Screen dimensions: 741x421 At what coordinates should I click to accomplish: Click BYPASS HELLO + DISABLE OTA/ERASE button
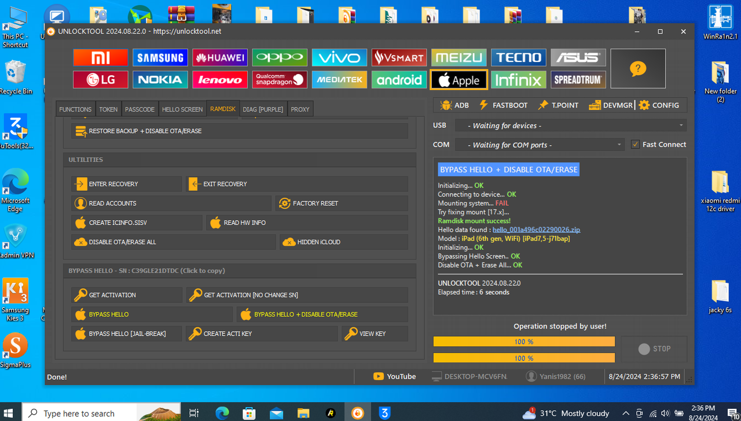point(322,315)
